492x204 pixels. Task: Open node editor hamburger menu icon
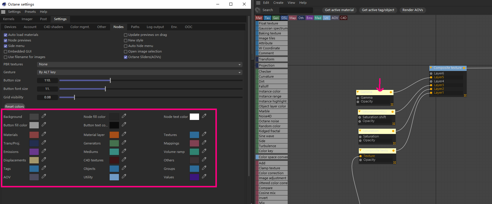(x=258, y=3)
